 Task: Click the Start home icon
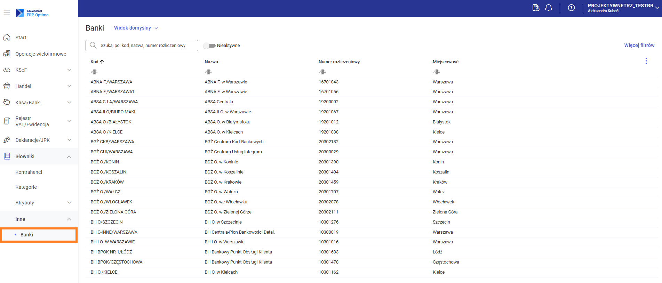click(x=7, y=37)
